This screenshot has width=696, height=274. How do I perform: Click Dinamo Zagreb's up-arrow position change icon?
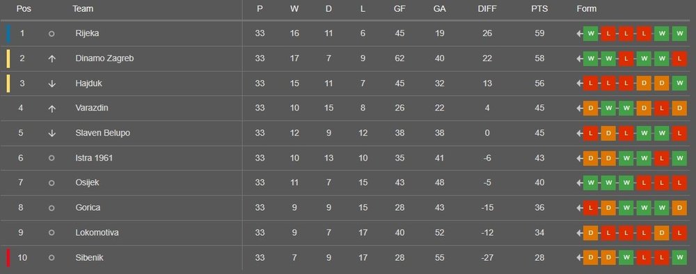[52, 58]
